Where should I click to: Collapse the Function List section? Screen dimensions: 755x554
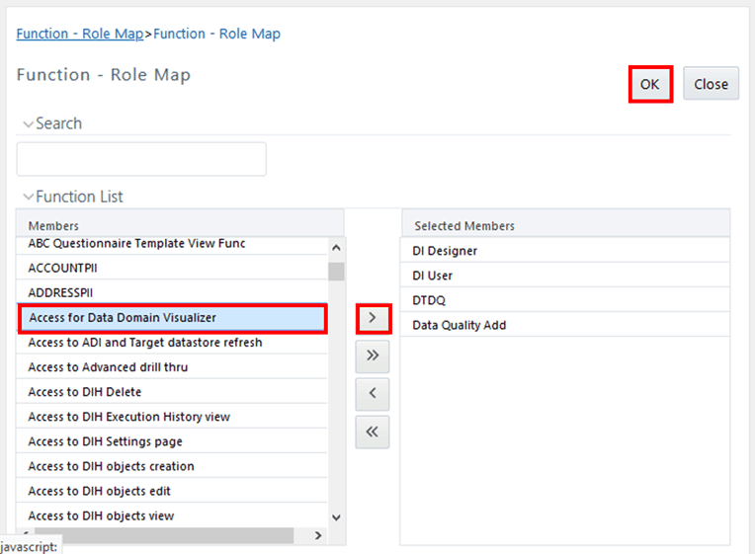(x=29, y=197)
